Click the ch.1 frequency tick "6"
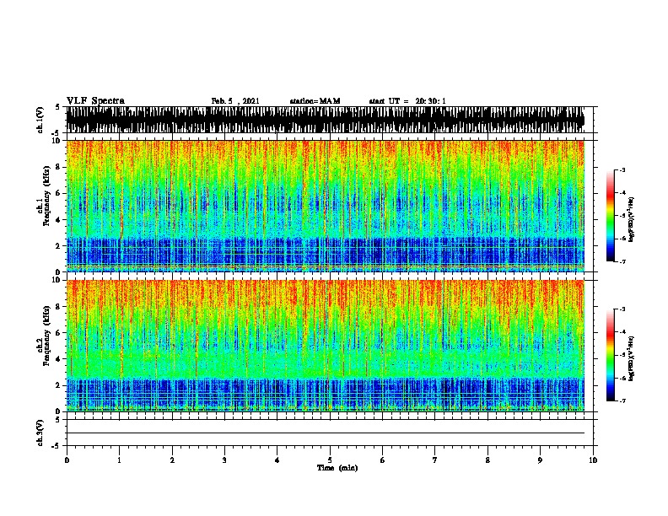The height and width of the screenshot is (516, 668). click(59, 193)
